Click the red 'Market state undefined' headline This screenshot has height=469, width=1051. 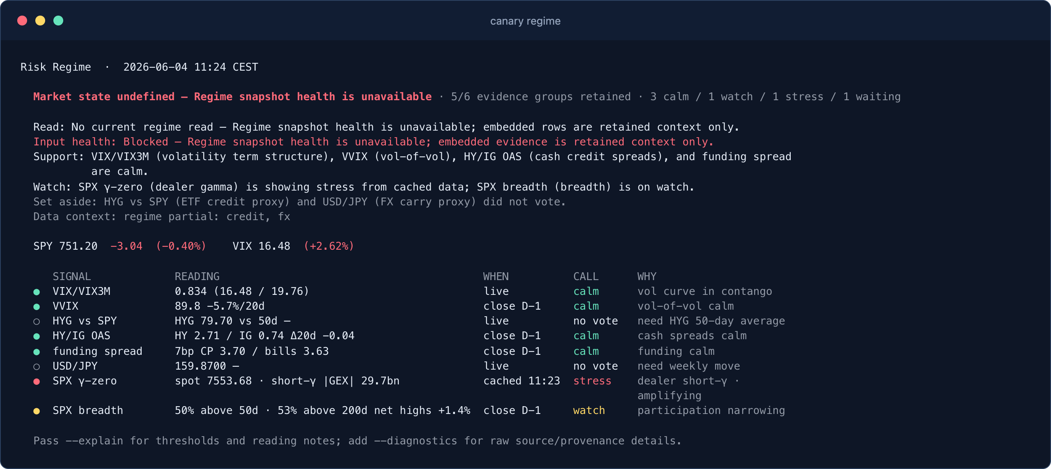pyautogui.click(x=232, y=97)
